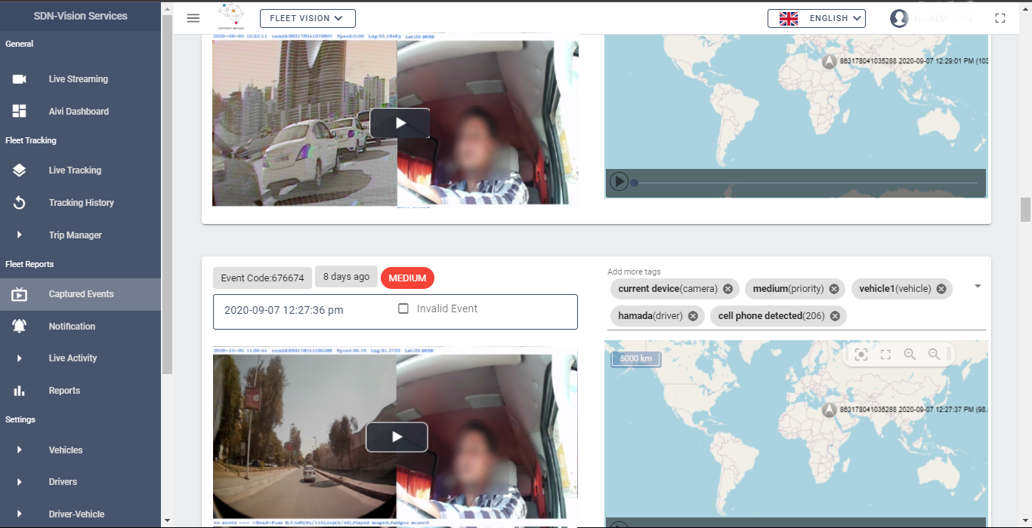Toggle the Invalid Event checkbox
1032x528 pixels.
(x=403, y=309)
